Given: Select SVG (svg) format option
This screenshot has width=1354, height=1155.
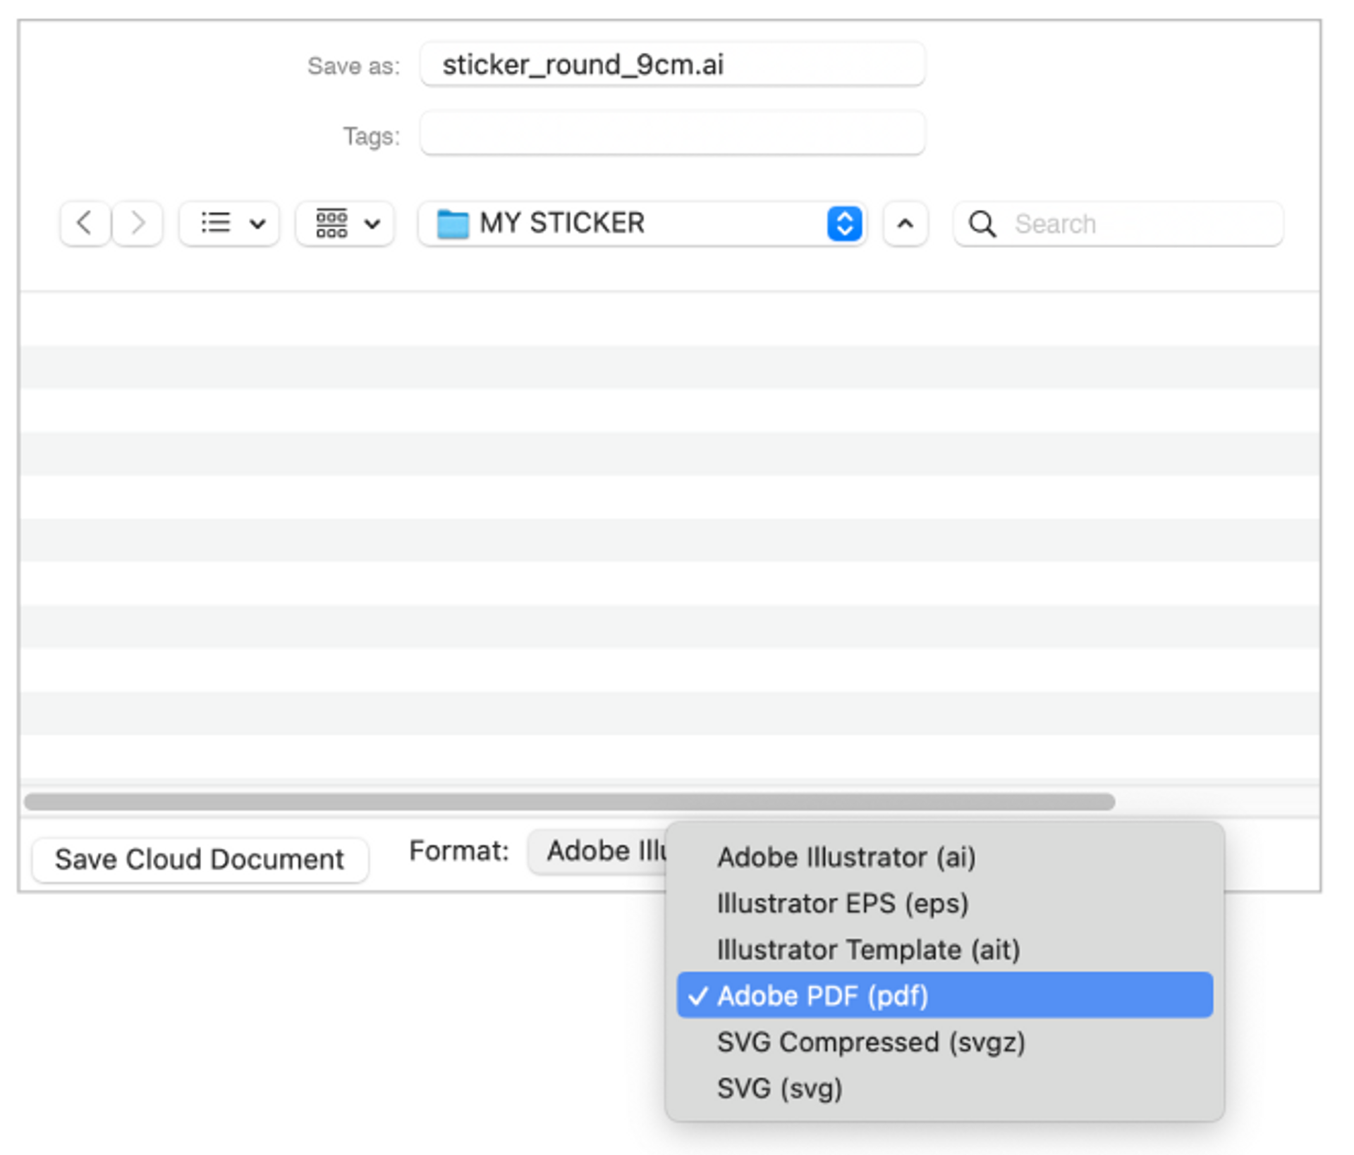Looking at the screenshot, I should [779, 1089].
